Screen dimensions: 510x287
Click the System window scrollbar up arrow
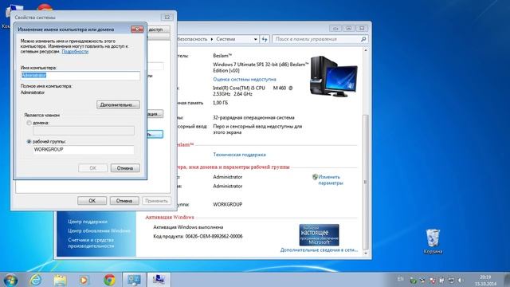[366, 50]
